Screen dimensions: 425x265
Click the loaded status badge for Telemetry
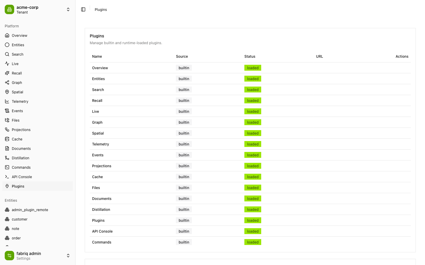pos(253,144)
